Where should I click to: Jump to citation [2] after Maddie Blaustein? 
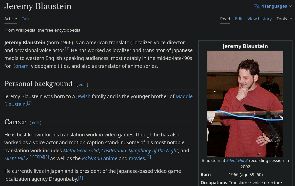[x=29, y=103]
